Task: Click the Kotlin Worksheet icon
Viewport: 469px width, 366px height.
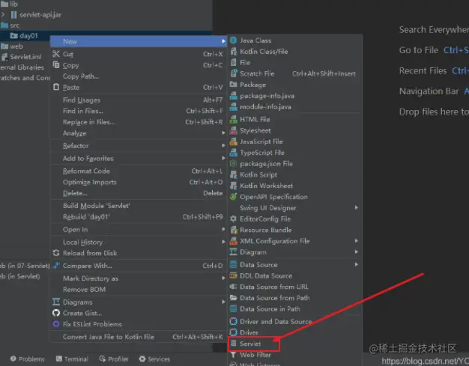Action: click(233, 186)
